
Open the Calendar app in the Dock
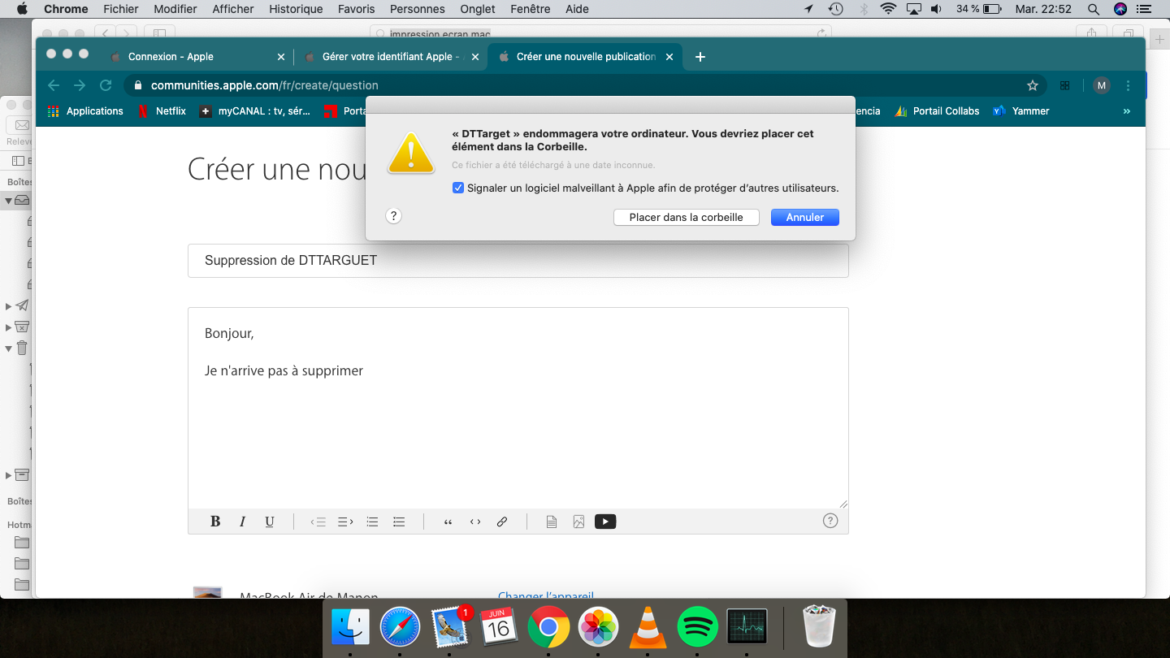click(499, 627)
